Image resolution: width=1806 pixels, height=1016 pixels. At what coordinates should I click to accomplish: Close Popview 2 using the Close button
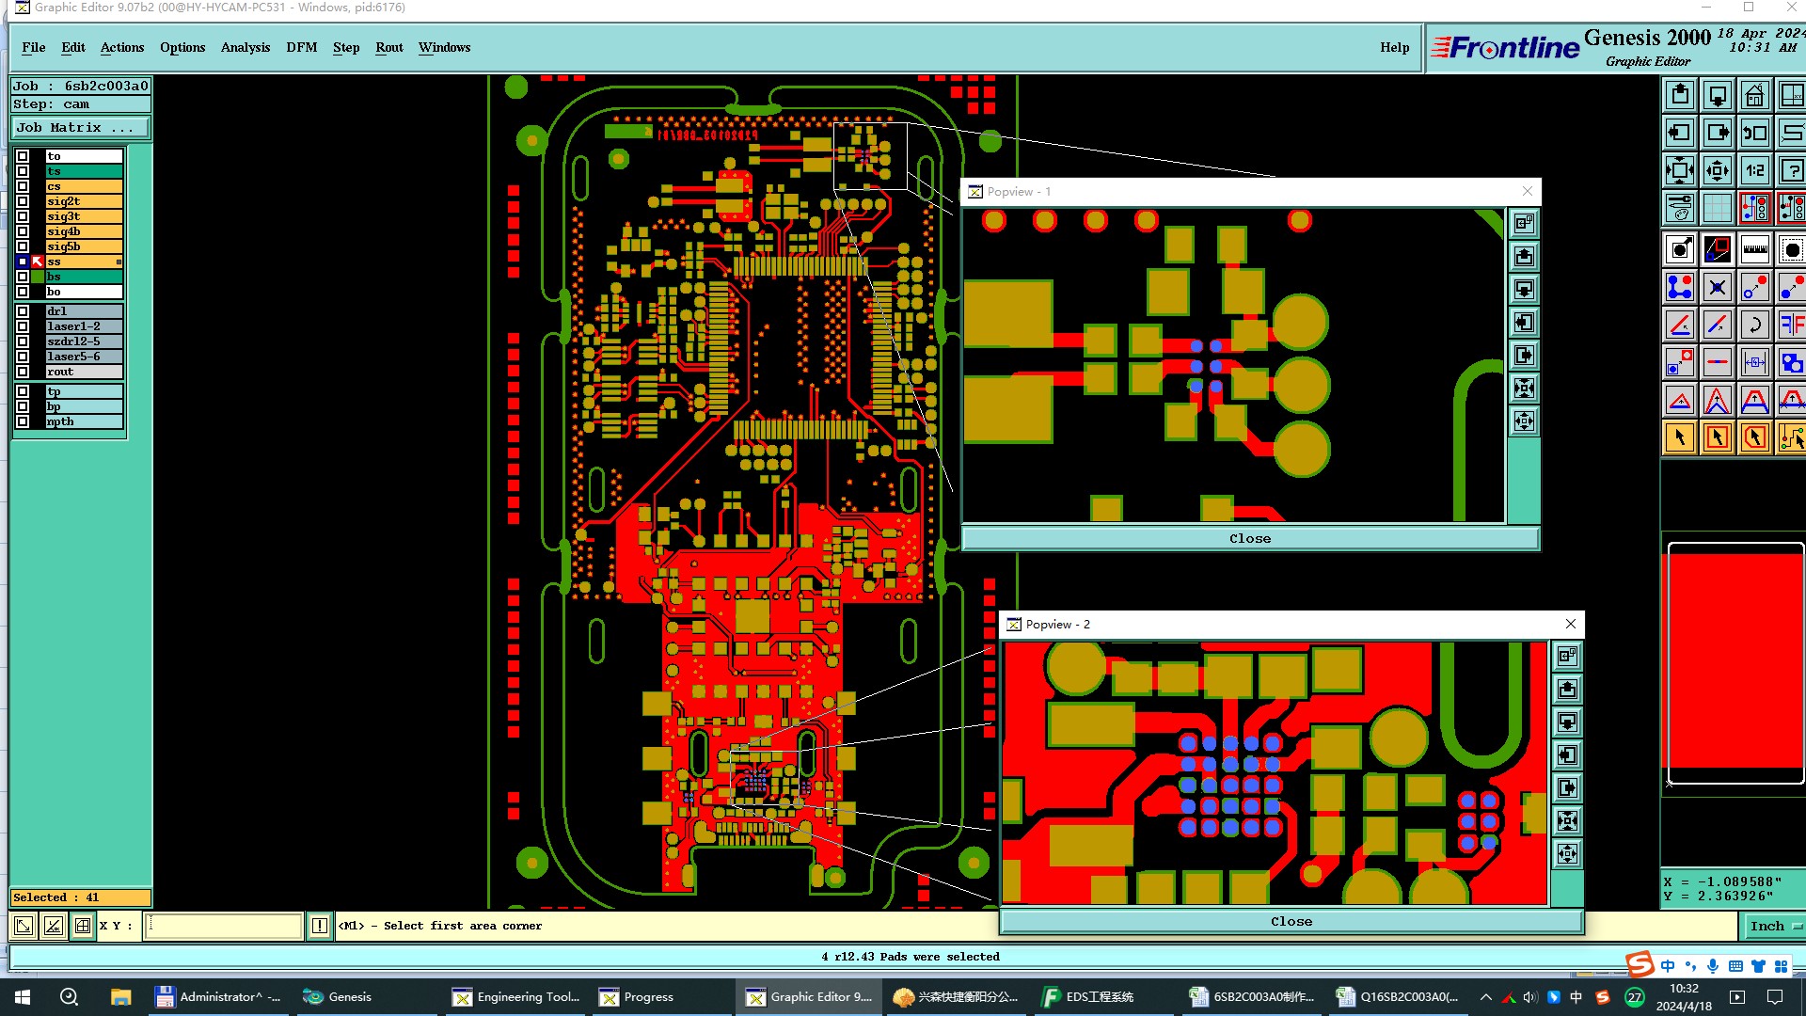pos(1291,922)
